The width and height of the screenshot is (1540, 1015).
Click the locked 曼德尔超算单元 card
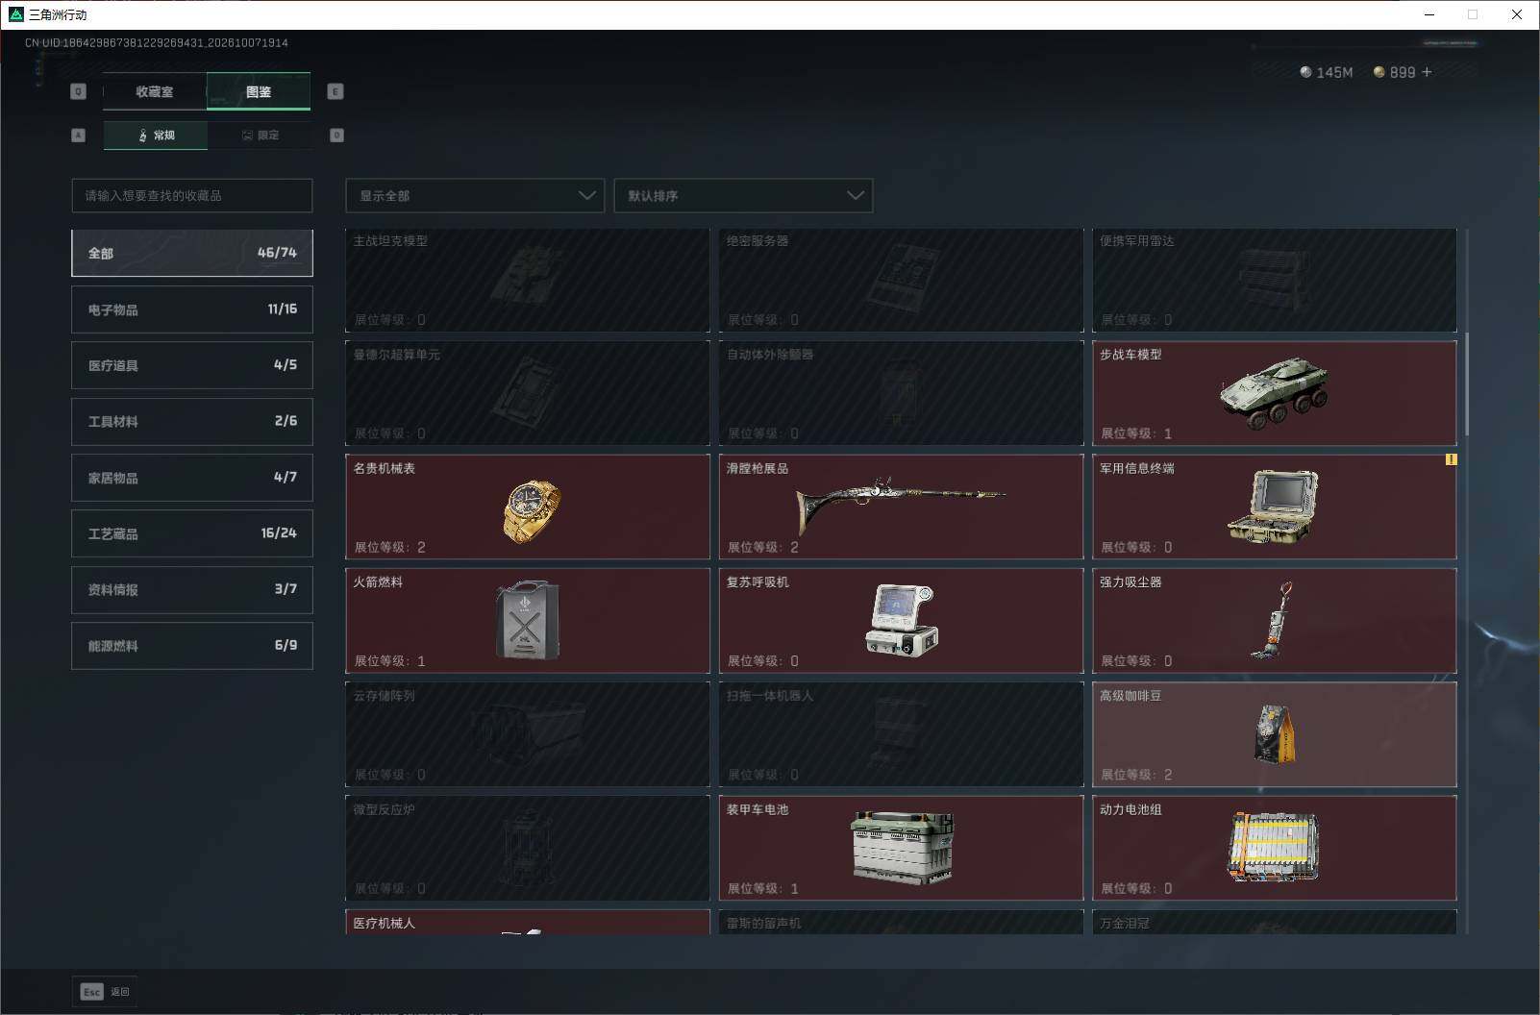(528, 393)
